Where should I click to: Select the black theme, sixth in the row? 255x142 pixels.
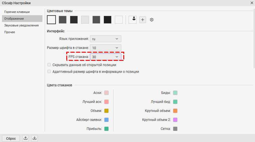coord(108,20)
